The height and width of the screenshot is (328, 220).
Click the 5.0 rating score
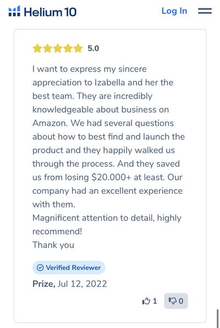(94, 48)
